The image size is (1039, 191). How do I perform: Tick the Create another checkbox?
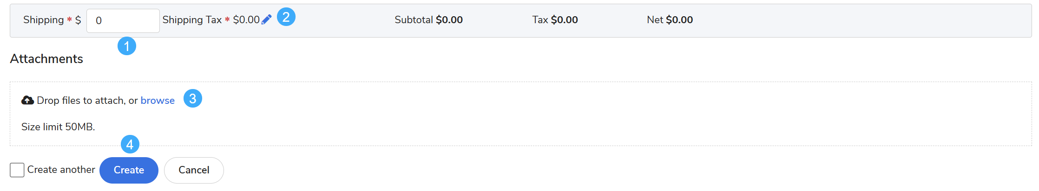(x=17, y=170)
